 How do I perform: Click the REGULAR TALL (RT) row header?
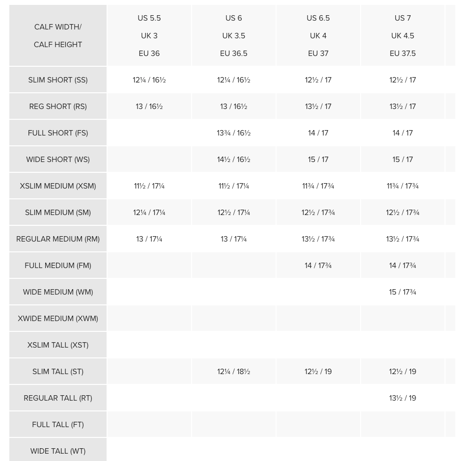point(58,398)
